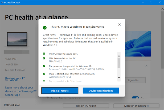This screenshot has height=110, width=164.
Task: Click the results list scroll down arrow
Action: point(119,77)
